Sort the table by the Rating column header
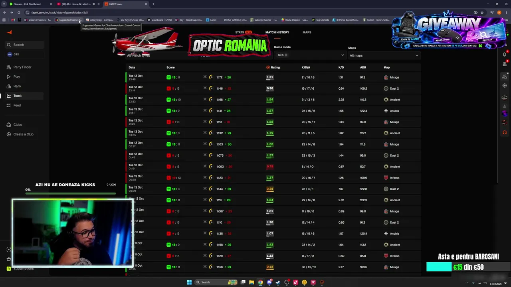511x287 pixels. tap(273, 67)
